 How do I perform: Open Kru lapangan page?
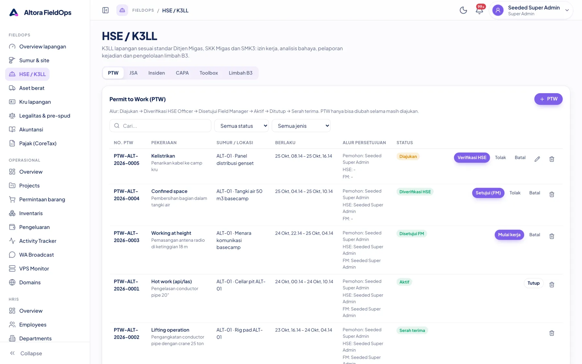[35, 102]
